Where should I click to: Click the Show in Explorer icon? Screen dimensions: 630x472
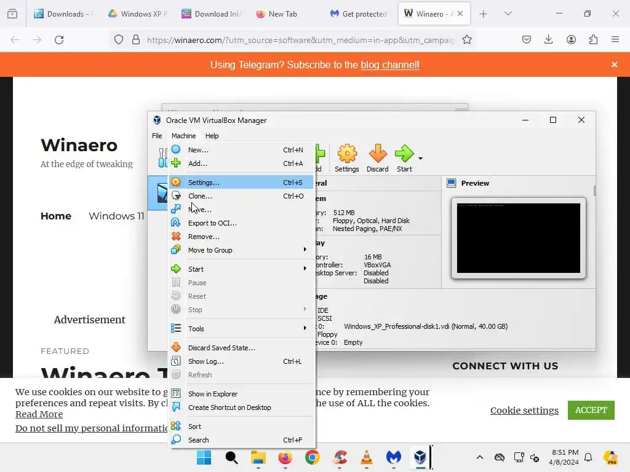(x=176, y=394)
